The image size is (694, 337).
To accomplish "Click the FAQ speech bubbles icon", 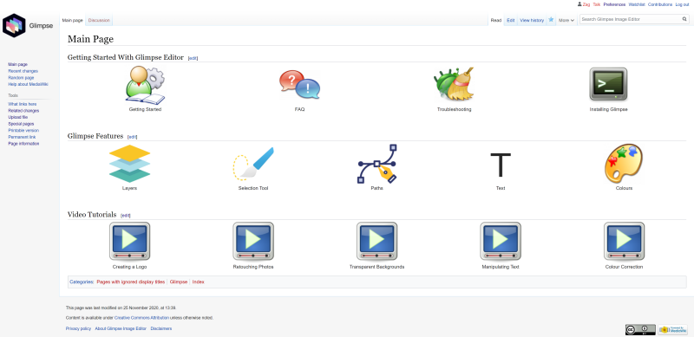I will point(299,85).
